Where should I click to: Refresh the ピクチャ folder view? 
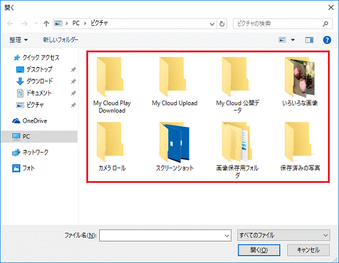(222, 24)
